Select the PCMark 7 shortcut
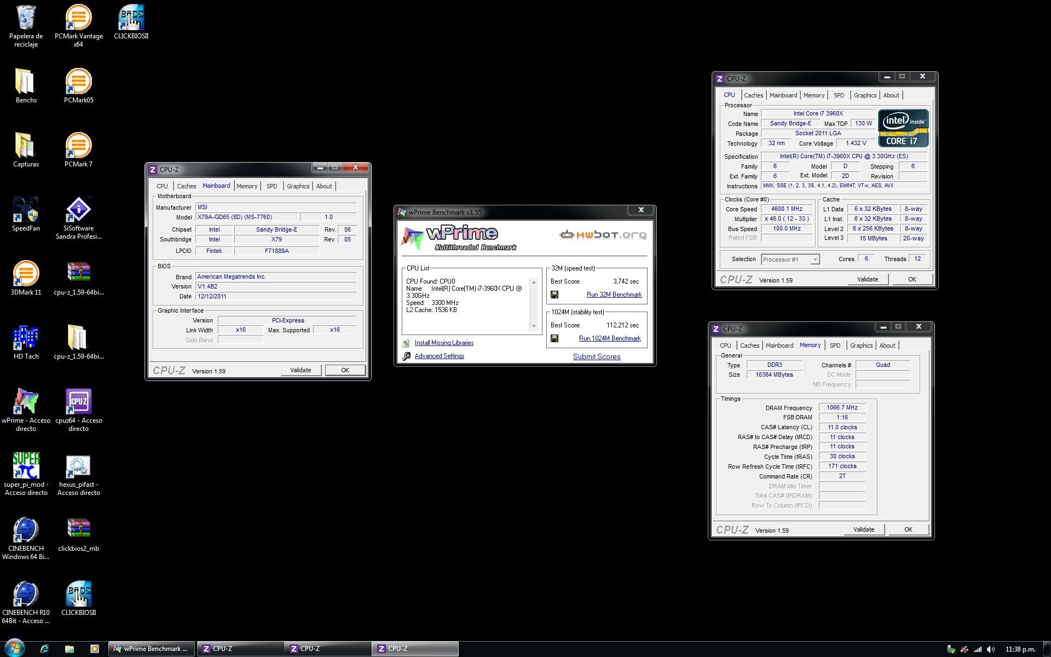The image size is (1051, 657). 78,150
